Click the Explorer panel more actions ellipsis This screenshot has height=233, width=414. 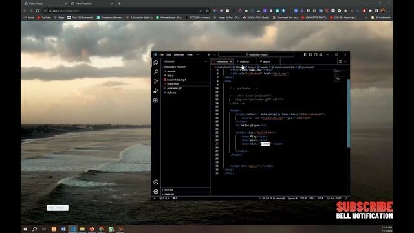coord(206,61)
